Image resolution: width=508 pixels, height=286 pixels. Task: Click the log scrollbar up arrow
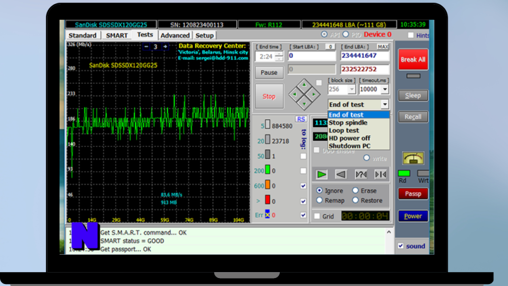click(x=389, y=232)
